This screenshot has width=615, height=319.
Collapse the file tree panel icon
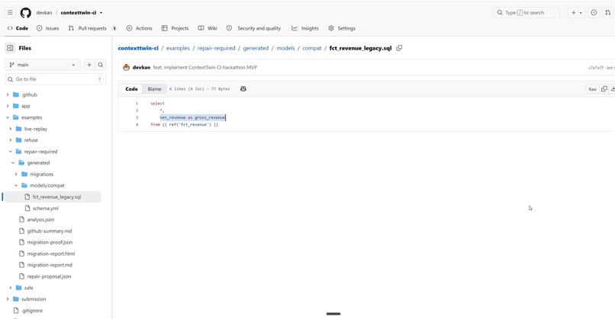(x=10, y=48)
